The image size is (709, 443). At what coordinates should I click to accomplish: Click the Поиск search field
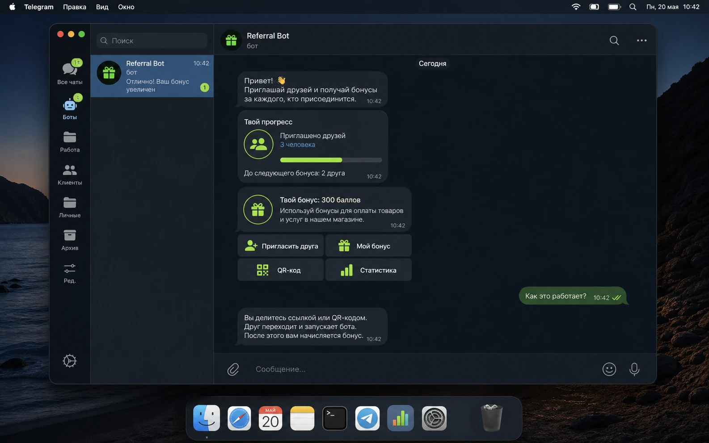tap(152, 41)
